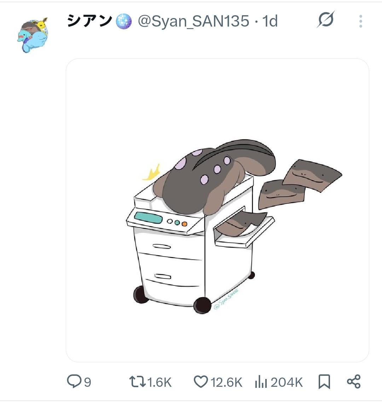Open the three-dot more options menu
This screenshot has width=382, height=402.
pyautogui.click(x=360, y=21)
